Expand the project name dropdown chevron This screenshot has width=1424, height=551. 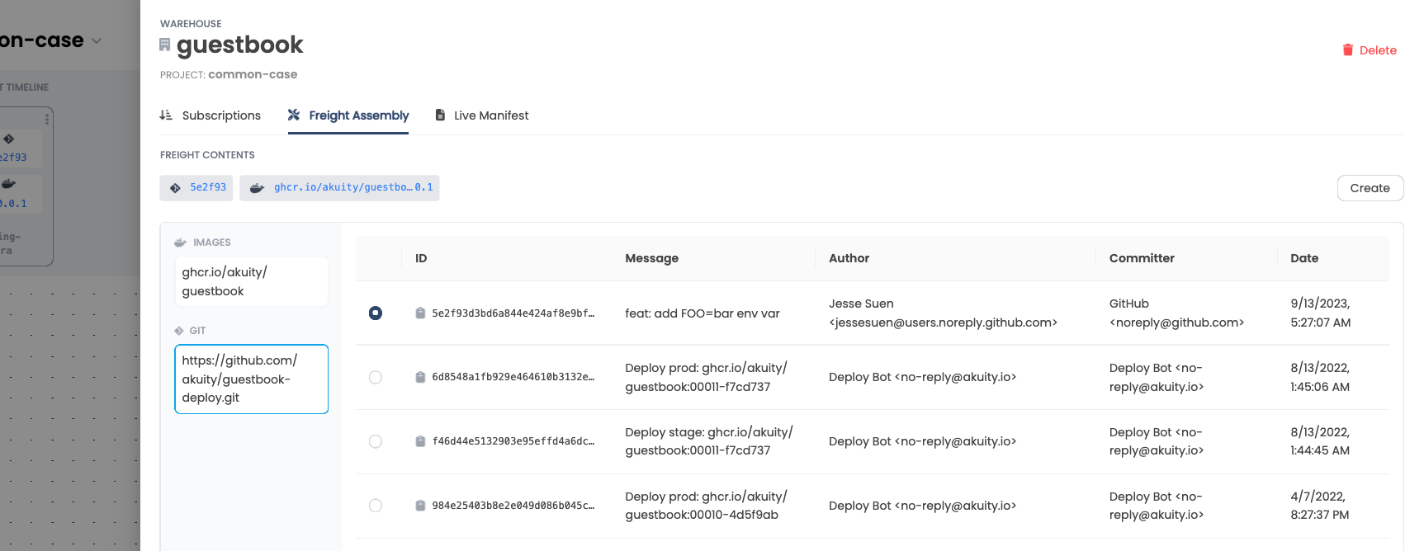point(97,41)
